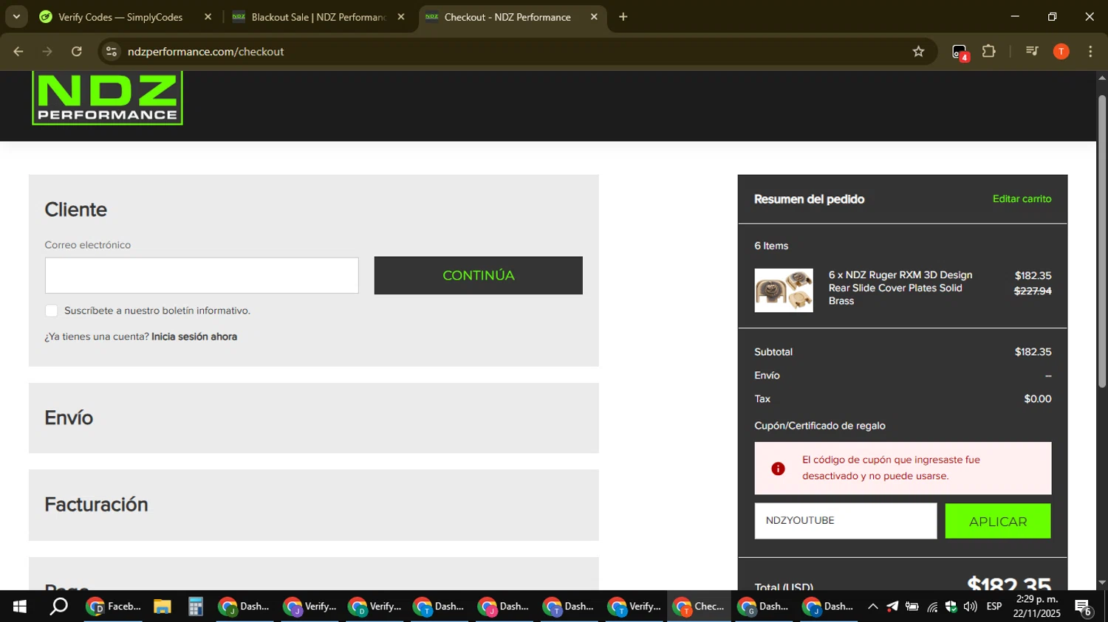1108x622 pixels.
Task: Click the Tax $0.00 value
Action: [x=1038, y=398]
